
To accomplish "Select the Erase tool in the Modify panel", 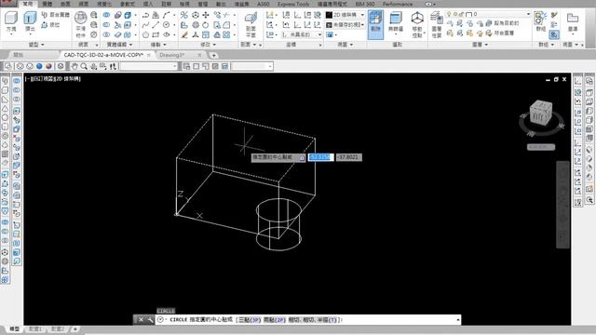I will pyautogui.click(x=184, y=34).
